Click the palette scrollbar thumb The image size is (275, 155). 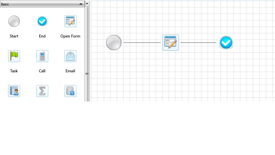coord(87,74)
